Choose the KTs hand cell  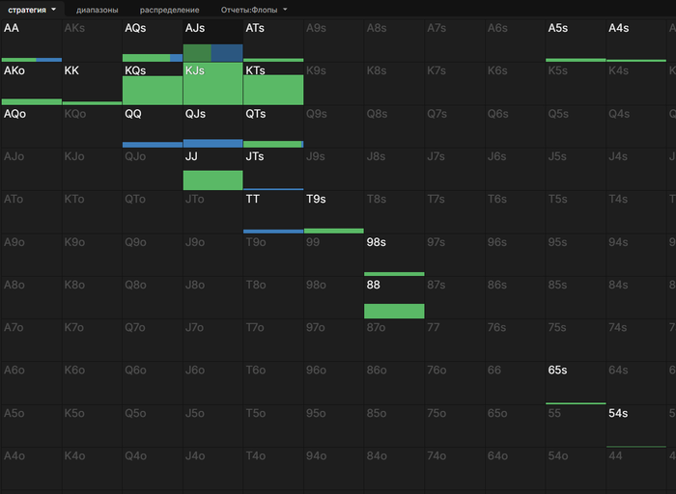pos(273,84)
